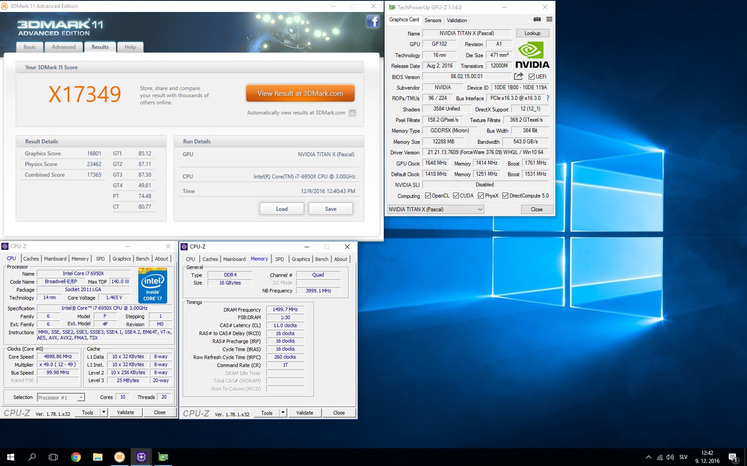Click the Load button in Run Details
The height and width of the screenshot is (466, 747).
[x=282, y=209]
